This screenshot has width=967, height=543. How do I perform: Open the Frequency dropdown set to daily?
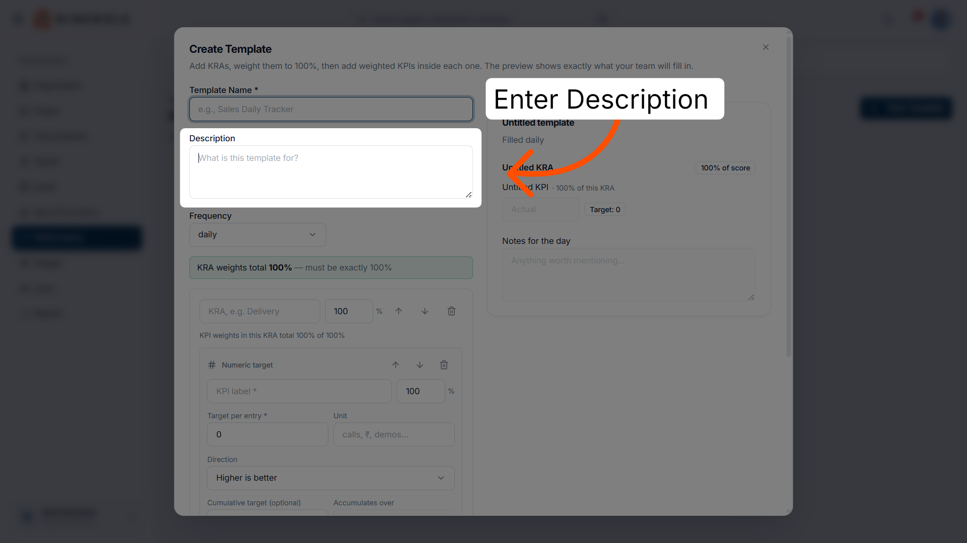pyautogui.click(x=257, y=235)
